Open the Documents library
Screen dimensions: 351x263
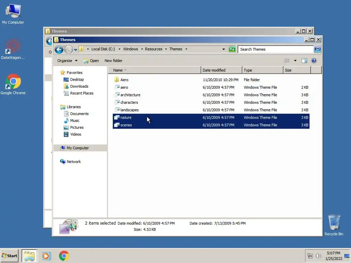point(76,114)
